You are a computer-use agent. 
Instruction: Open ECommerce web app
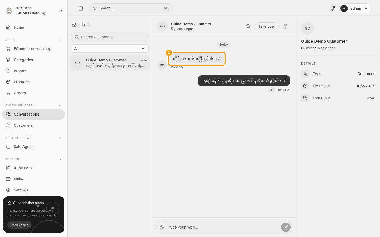(x=34, y=49)
